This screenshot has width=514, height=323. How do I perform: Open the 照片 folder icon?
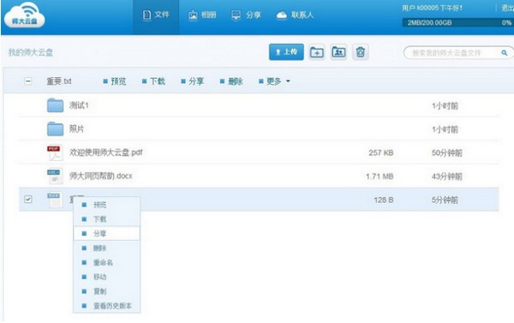pos(55,129)
